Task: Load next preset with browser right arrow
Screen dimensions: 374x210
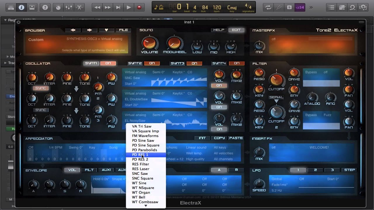Action: coord(89,30)
